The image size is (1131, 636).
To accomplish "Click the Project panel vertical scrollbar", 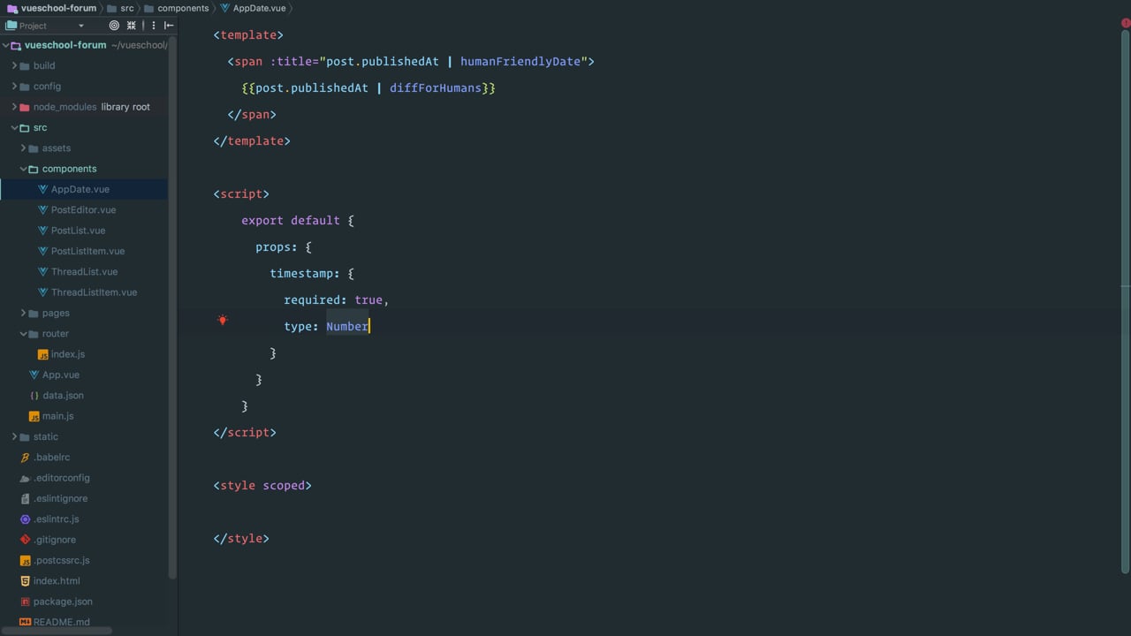I will coord(172,309).
